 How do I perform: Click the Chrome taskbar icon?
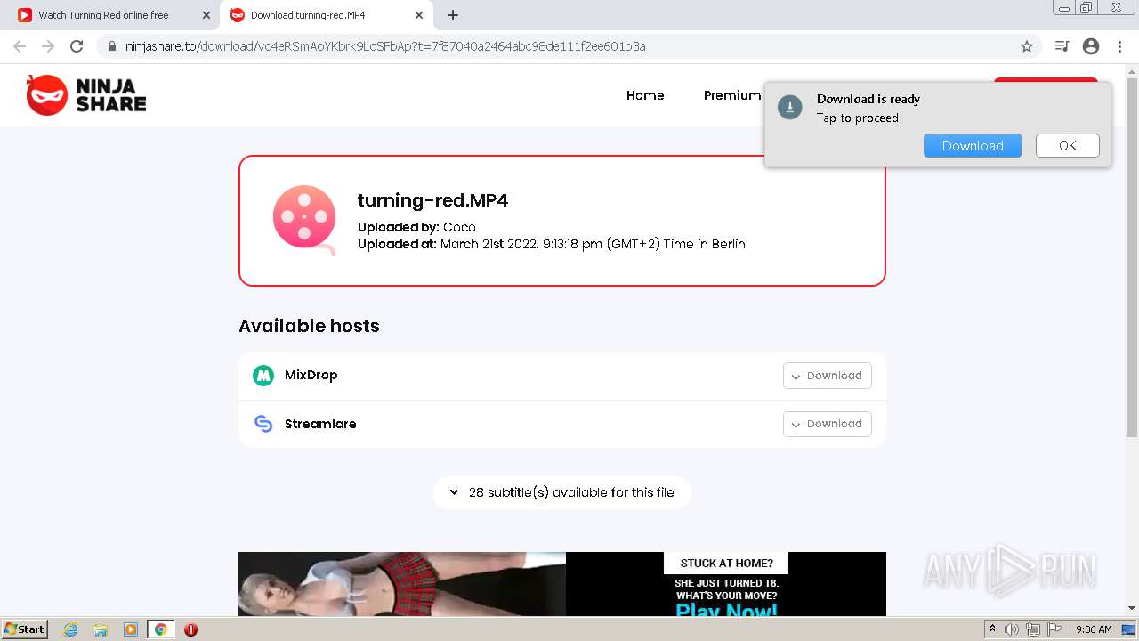161,629
